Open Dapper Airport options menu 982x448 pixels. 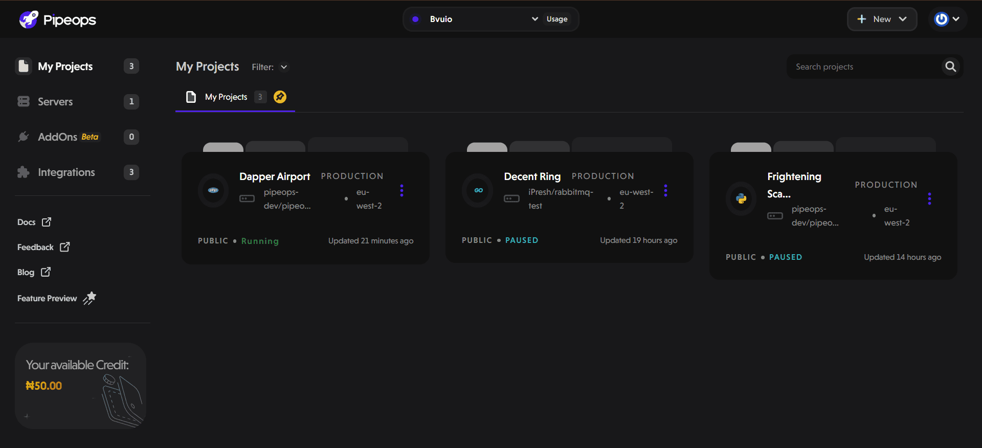click(402, 191)
